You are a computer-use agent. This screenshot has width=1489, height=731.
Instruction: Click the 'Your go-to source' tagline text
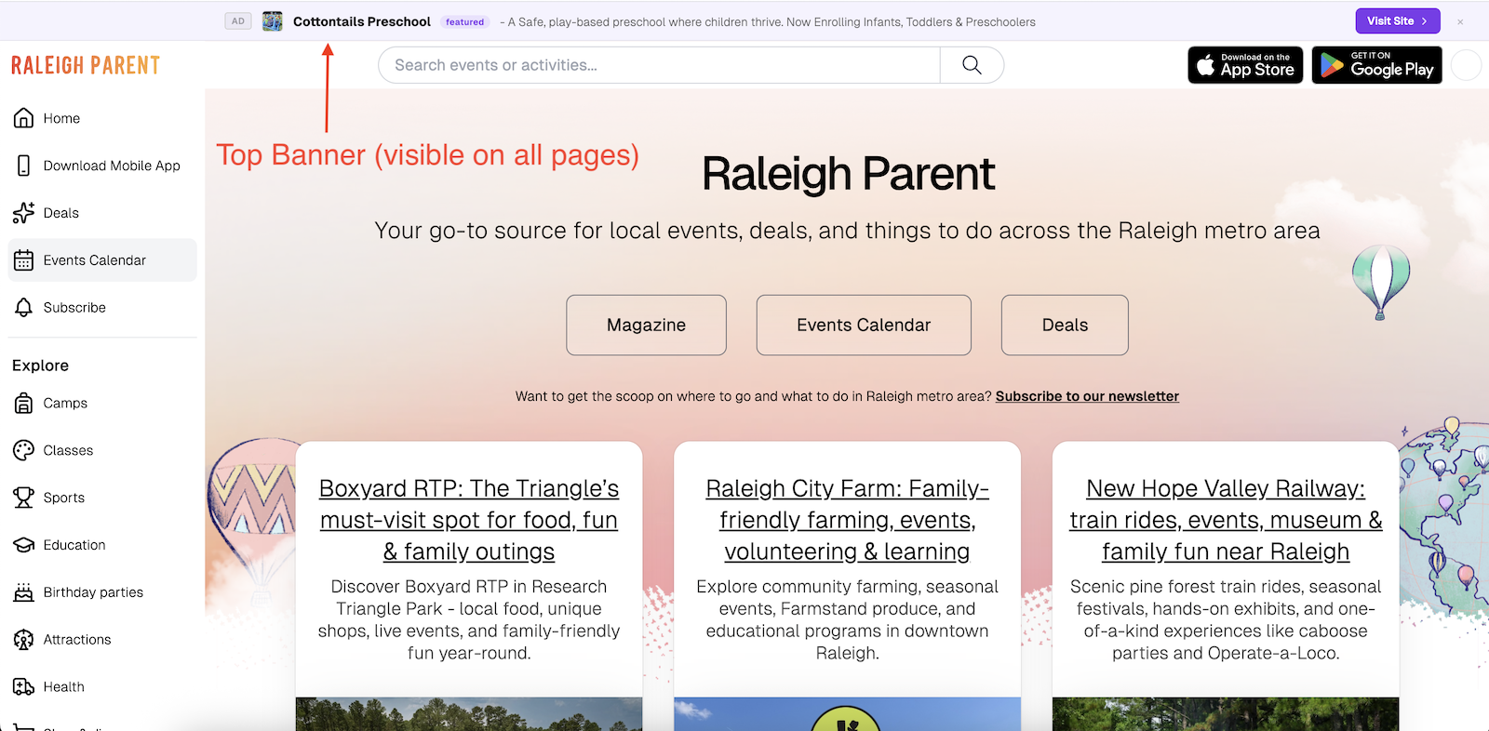[847, 231]
